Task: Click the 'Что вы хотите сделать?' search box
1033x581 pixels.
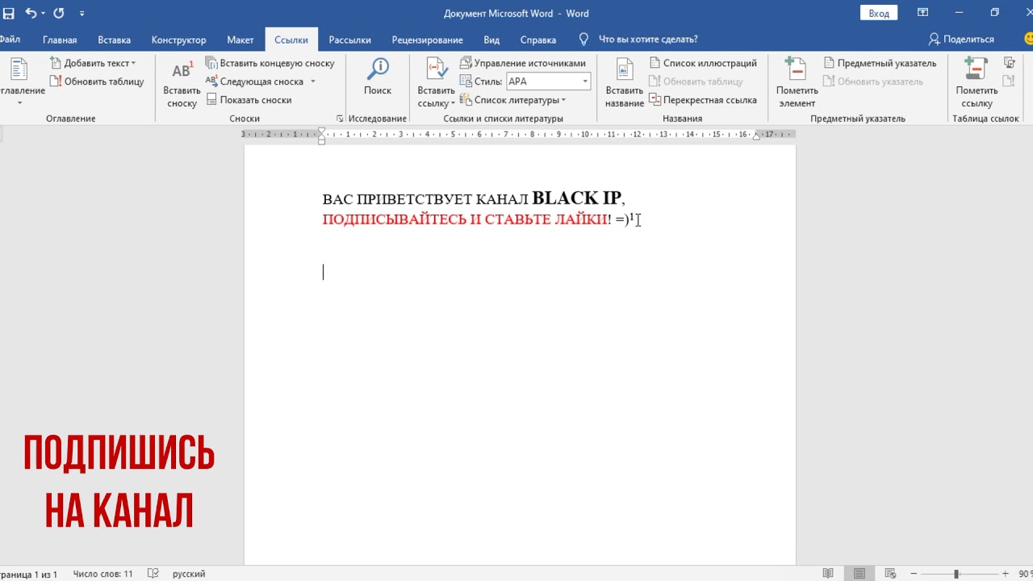Action: (x=647, y=40)
